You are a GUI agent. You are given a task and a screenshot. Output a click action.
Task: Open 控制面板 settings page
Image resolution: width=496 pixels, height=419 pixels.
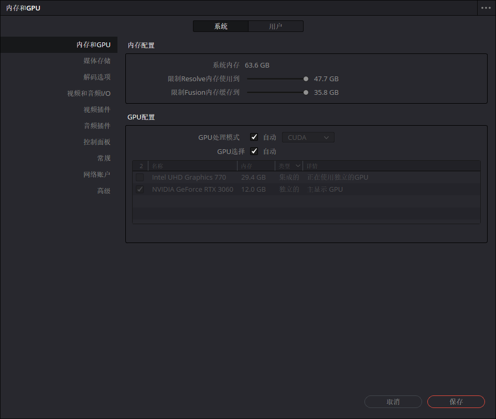click(97, 142)
